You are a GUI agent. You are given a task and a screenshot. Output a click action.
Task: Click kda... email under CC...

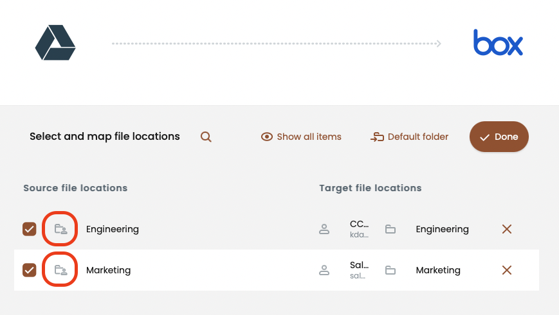point(359,235)
